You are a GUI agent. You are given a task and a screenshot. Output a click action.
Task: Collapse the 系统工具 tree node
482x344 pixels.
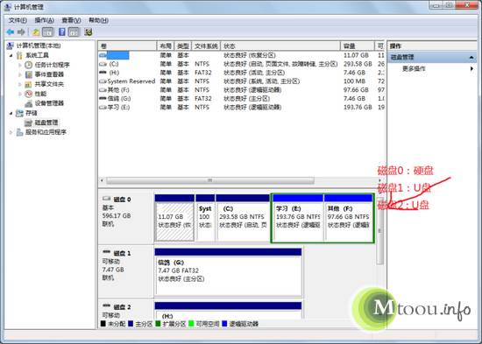click(x=11, y=56)
